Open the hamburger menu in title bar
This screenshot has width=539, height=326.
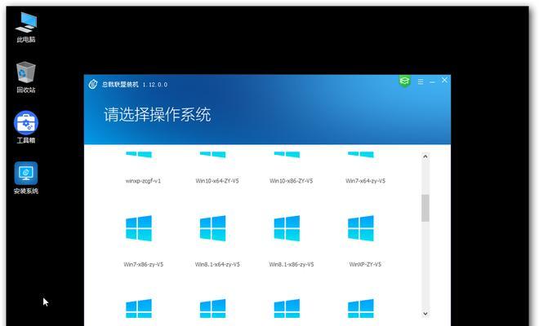[x=421, y=81]
